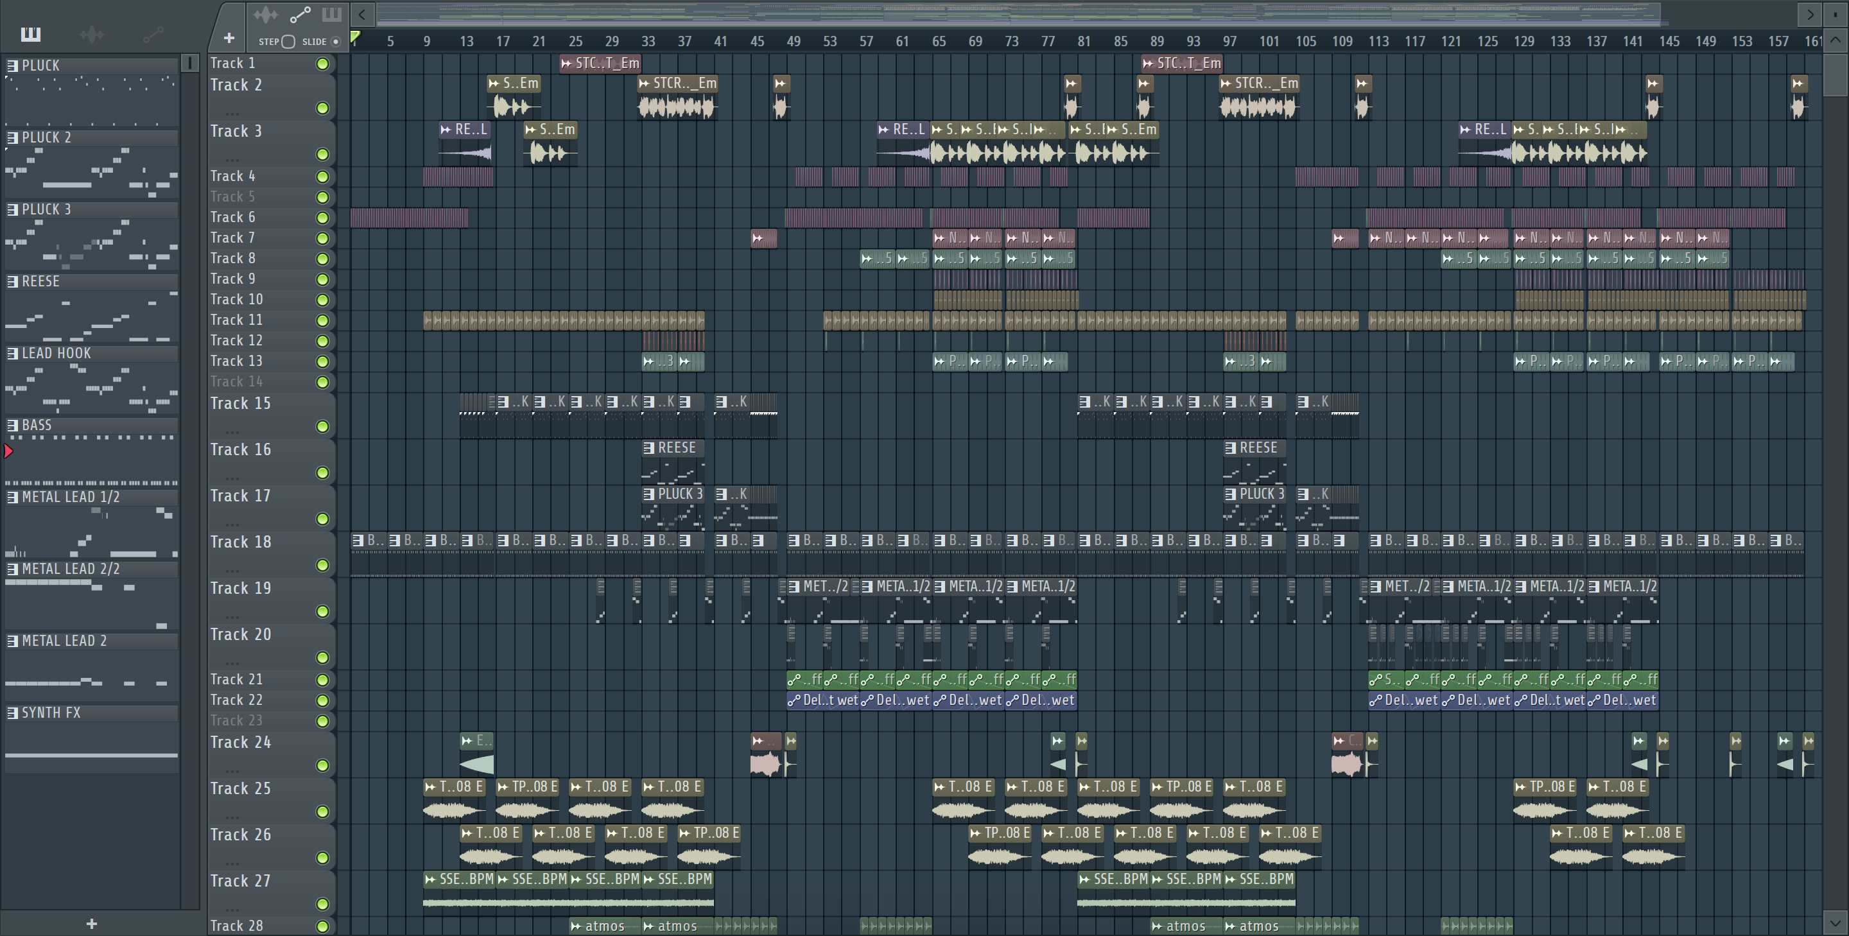
Task: Show automation clips in the picker panel
Action: coord(153,34)
